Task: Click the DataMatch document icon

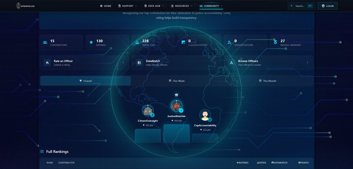Action: coord(139,62)
